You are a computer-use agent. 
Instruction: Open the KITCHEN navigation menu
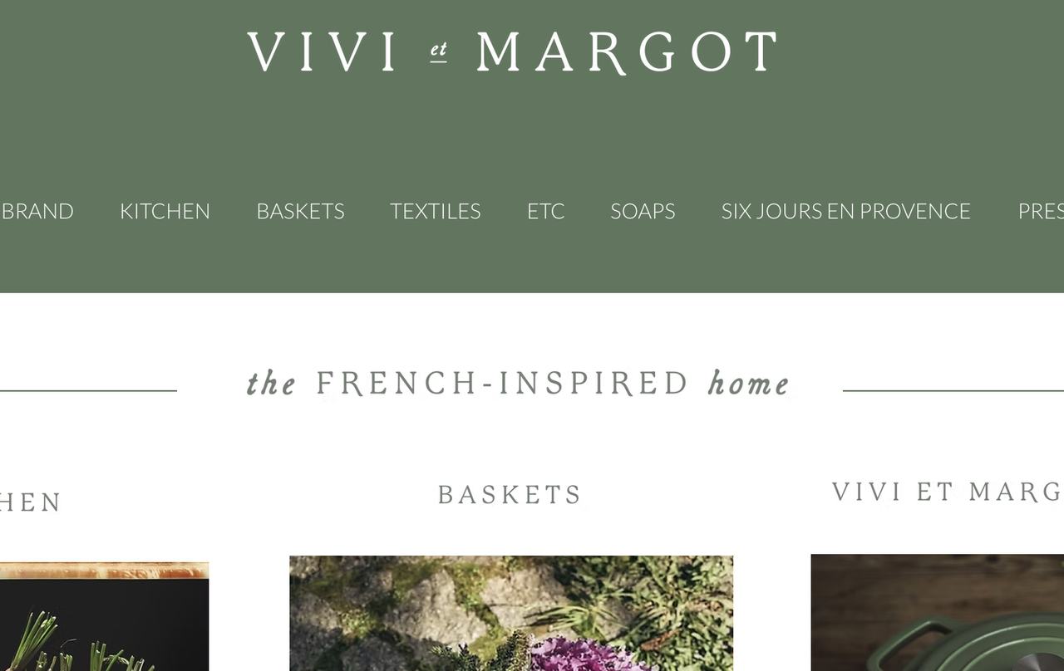pyautogui.click(x=165, y=211)
